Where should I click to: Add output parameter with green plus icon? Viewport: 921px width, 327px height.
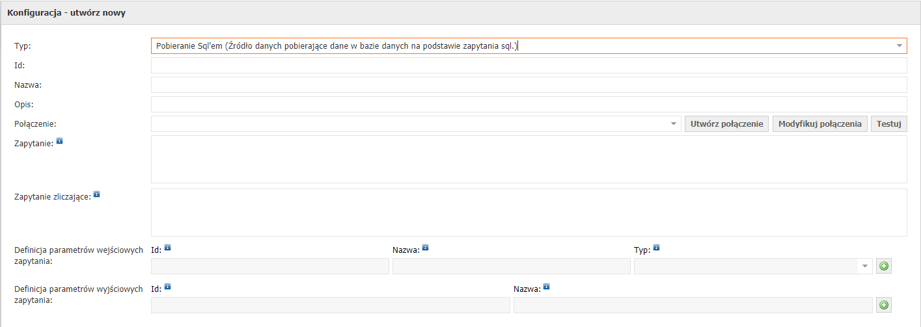pyautogui.click(x=884, y=305)
